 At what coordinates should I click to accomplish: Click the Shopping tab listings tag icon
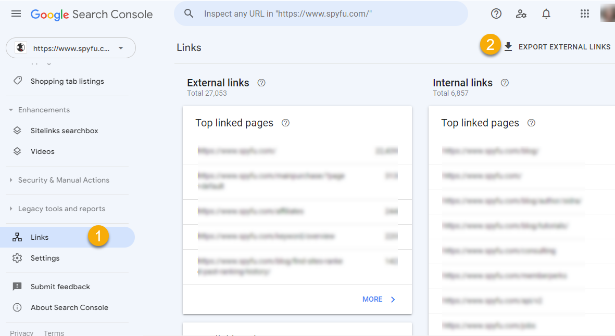17,81
